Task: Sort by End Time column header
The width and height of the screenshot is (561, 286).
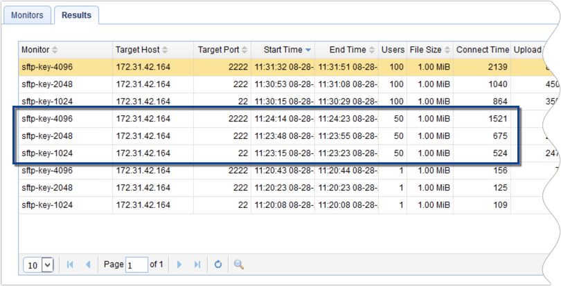Action: click(x=347, y=50)
